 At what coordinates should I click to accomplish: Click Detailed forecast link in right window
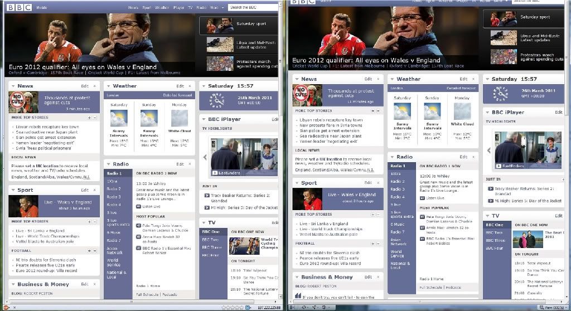click(x=461, y=88)
